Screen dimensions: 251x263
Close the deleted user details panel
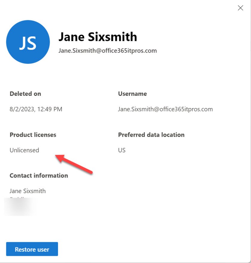[x=241, y=8]
